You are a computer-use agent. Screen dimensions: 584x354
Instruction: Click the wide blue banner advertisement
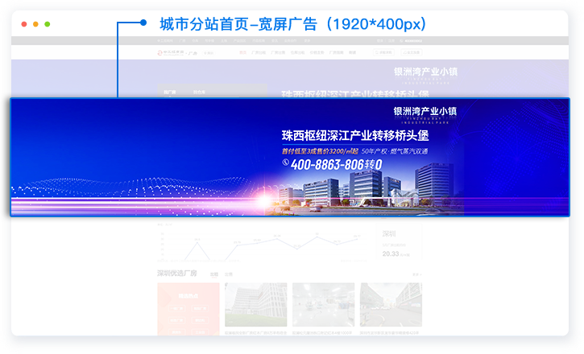(x=290, y=158)
